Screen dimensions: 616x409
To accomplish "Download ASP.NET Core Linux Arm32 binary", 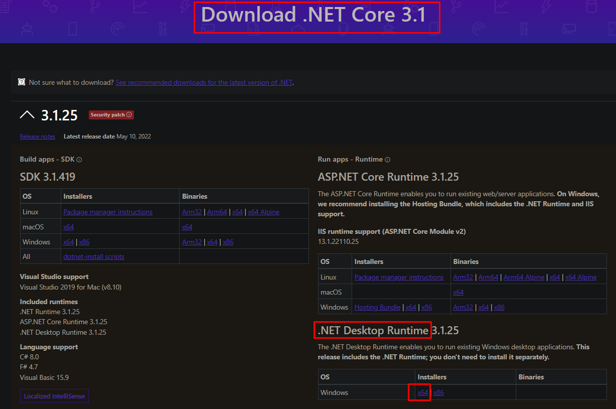I will point(463,277).
